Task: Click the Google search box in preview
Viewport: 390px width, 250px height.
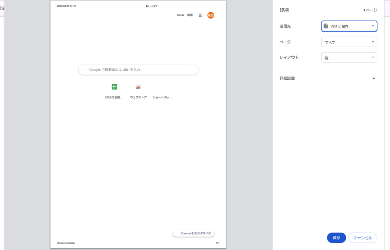Action: [138, 69]
